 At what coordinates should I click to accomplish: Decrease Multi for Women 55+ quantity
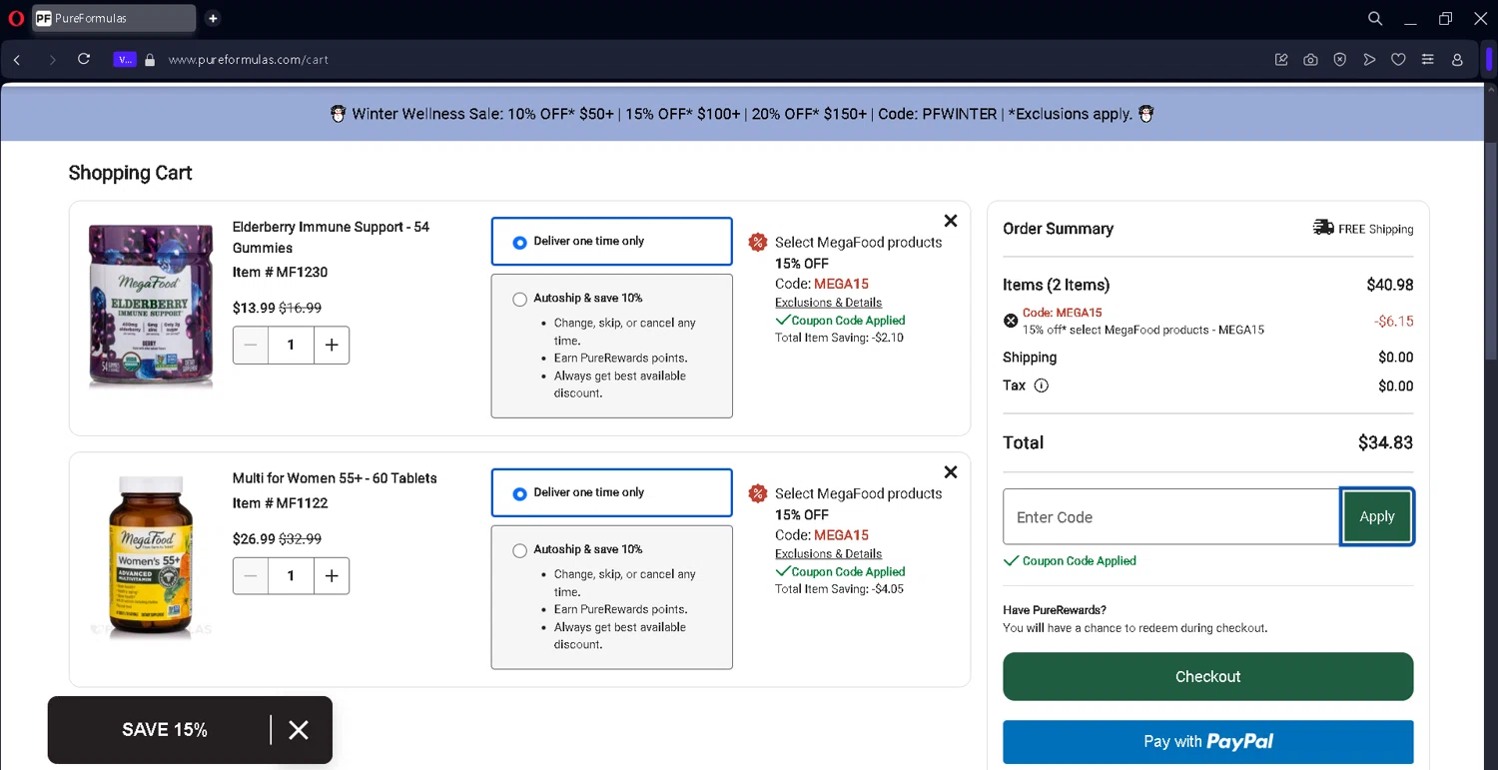(x=251, y=576)
